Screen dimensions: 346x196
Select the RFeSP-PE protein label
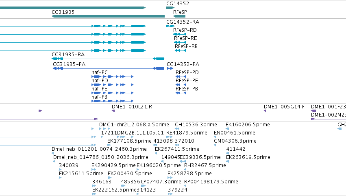(x=187, y=81)
